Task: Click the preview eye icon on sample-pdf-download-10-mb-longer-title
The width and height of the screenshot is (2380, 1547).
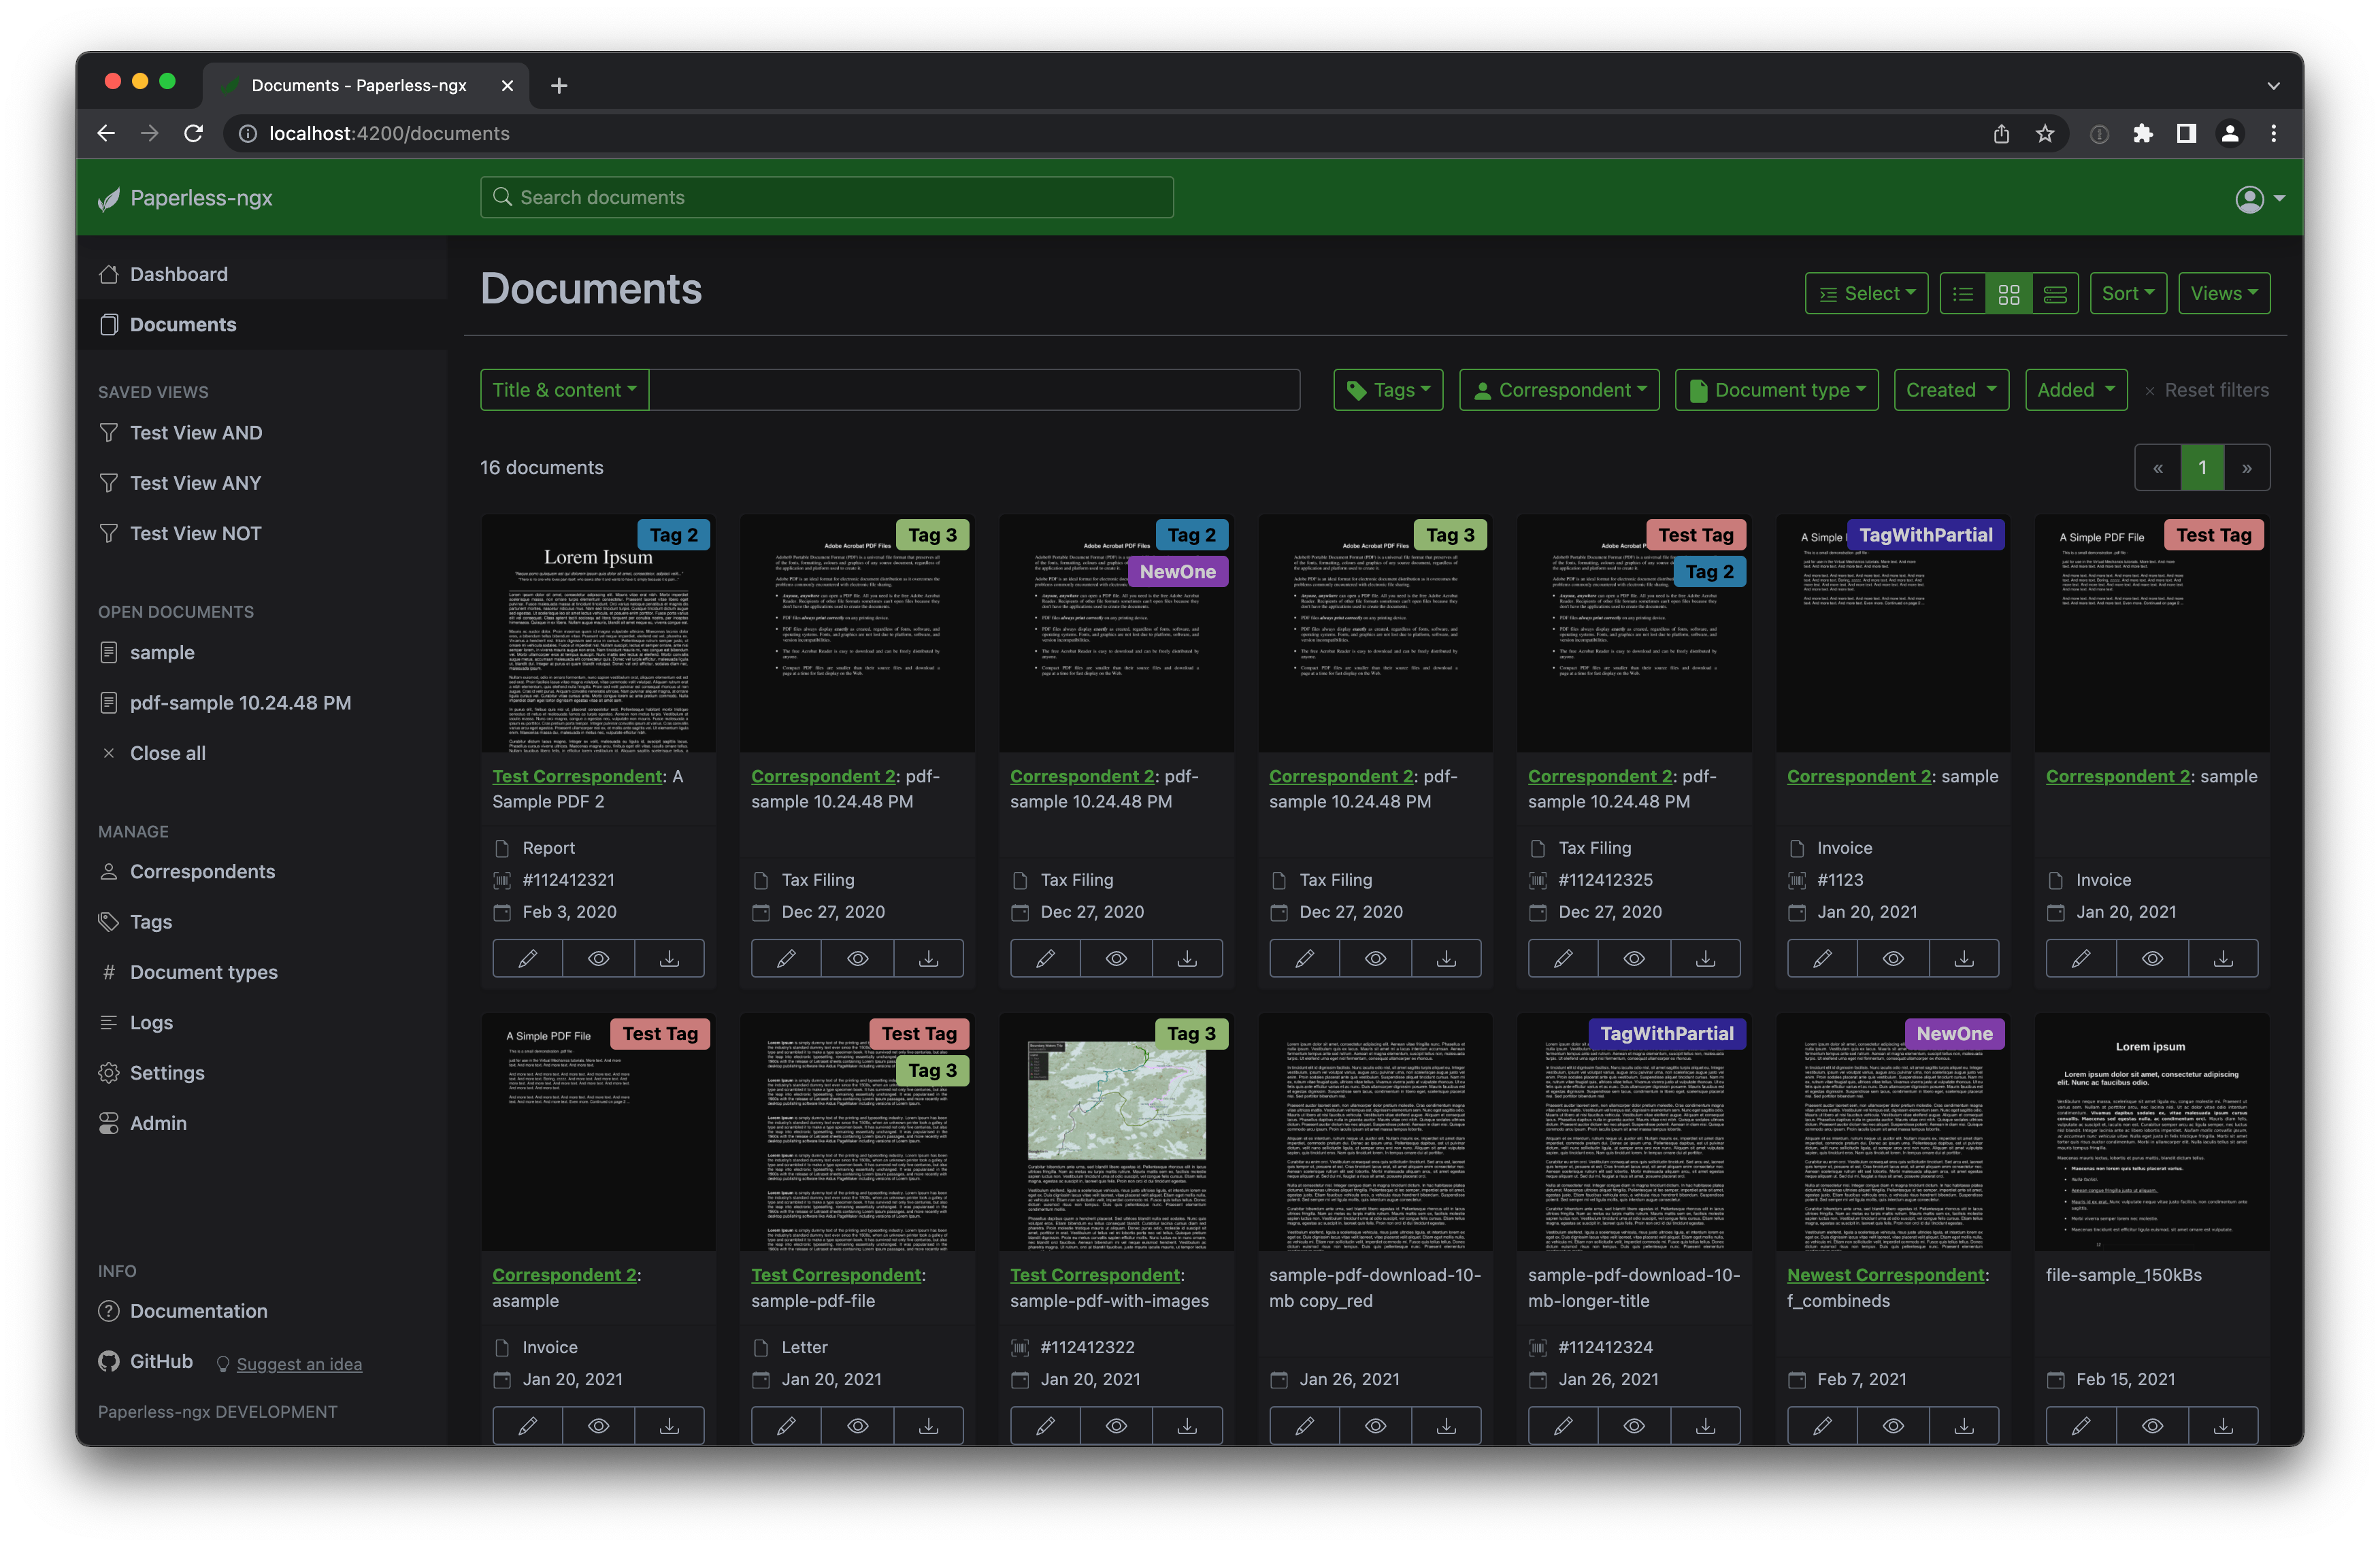Action: tap(1632, 1426)
